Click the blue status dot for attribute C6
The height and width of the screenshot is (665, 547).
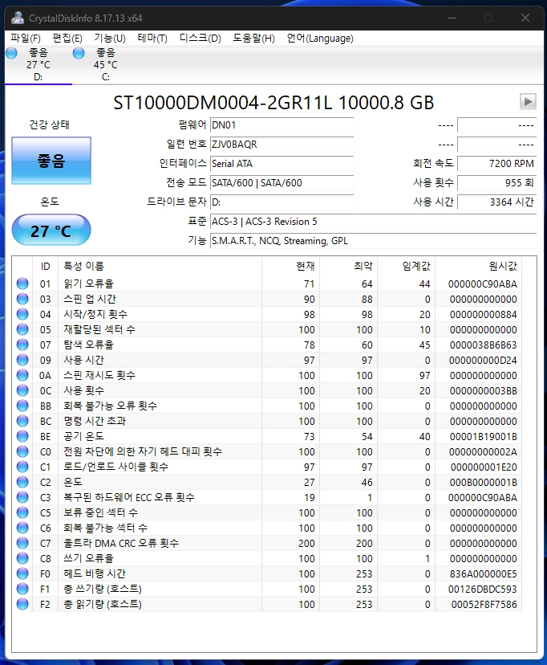click(x=22, y=528)
